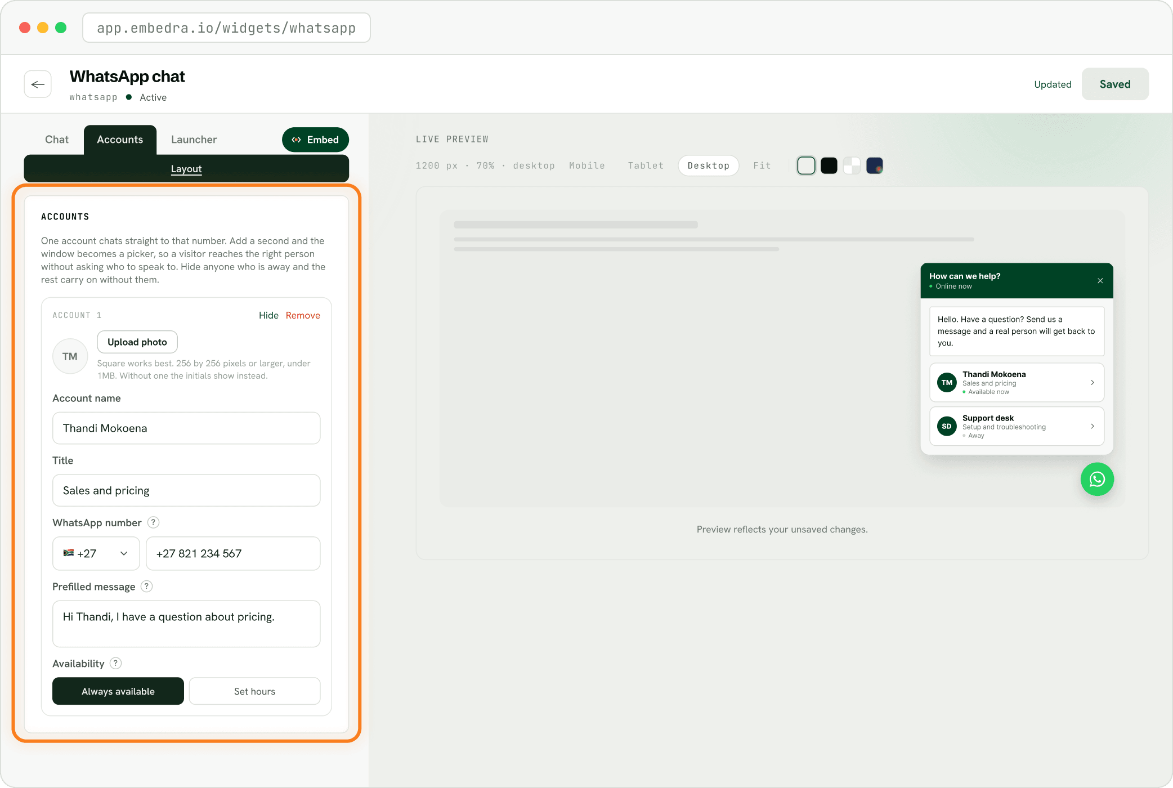Click Thandi Mokoena's chevron in the preview

[1093, 383]
